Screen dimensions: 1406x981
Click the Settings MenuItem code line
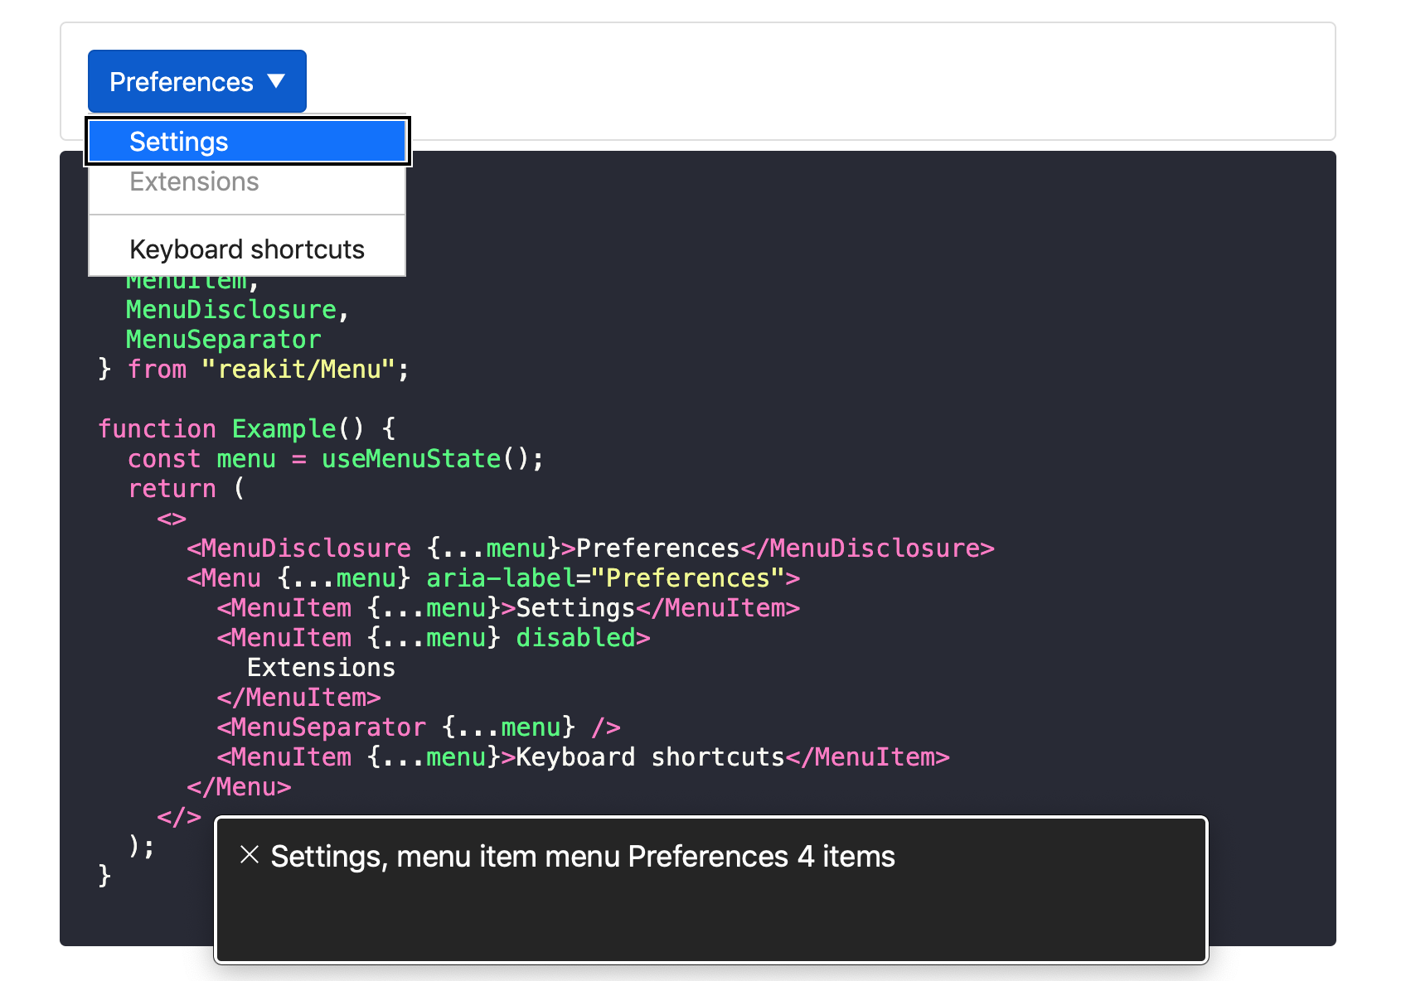click(508, 608)
